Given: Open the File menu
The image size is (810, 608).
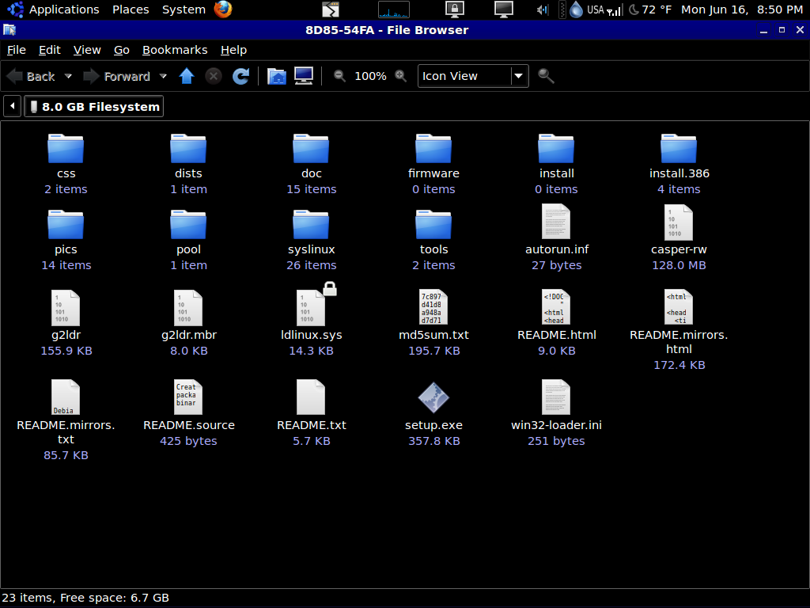Looking at the screenshot, I should pyautogui.click(x=17, y=50).
